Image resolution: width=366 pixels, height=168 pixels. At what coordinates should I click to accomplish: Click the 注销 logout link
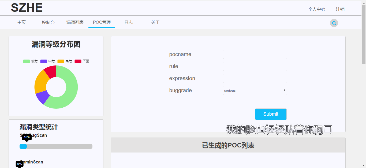click(340, 9)
